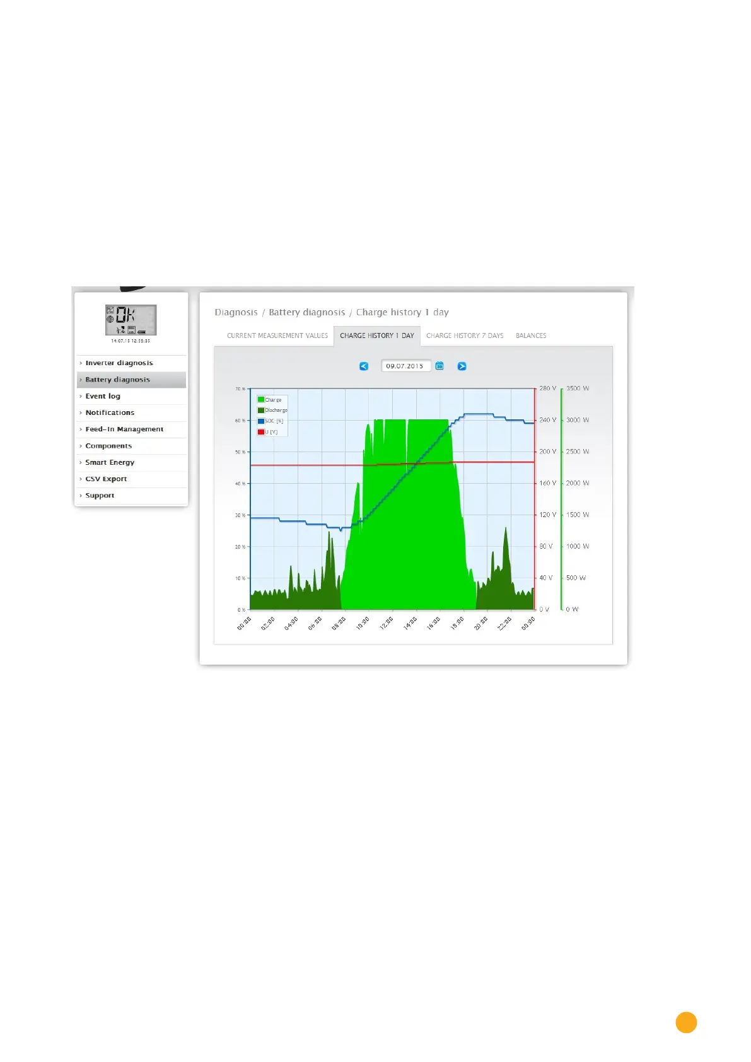Image resolution: width=751 pixels, height=1062 pixels.
Task: Click the 70 % axis label
Action: (240, 389)
